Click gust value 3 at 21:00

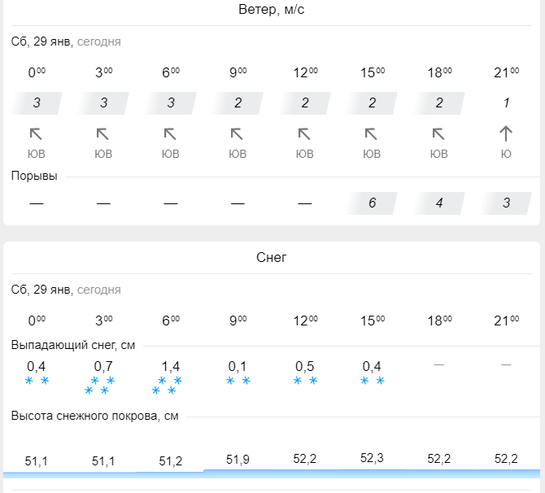click(x=506, y=203)
